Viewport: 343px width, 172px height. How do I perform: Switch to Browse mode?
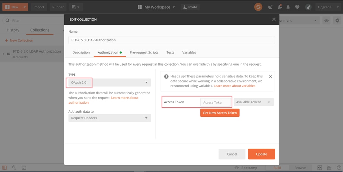point(300,168)
